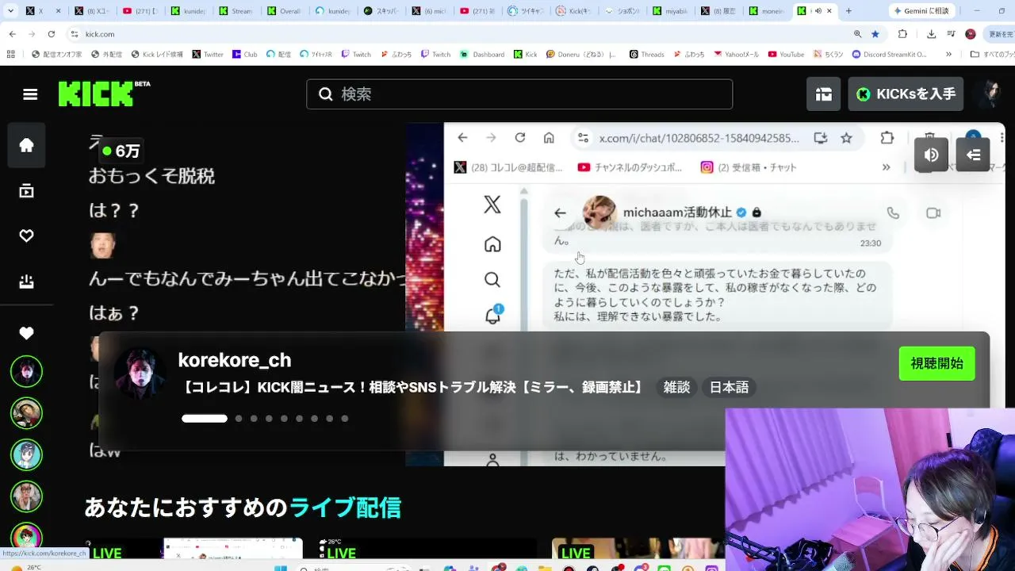The height and width of the screenshot is (571, 1015).
Task: Switch to the ショボン browser tab
Action: (x=622, y=11)
